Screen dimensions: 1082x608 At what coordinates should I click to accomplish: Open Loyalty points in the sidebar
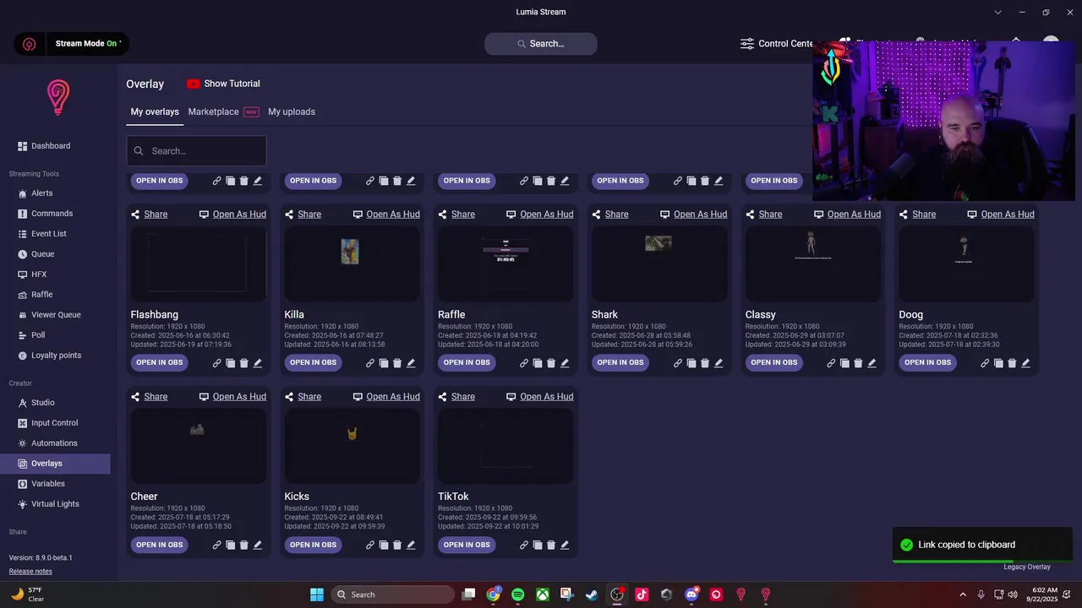pos(55,356)
